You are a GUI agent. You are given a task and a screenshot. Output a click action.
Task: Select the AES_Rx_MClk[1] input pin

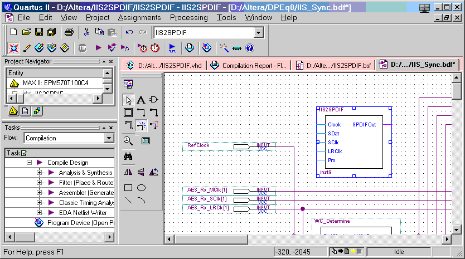point(229,191)
